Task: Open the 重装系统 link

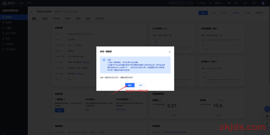Action: 175,132
